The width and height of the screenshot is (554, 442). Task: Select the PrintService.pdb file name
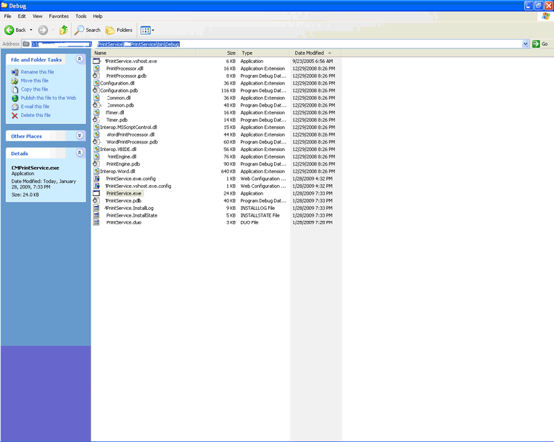(x=123, y=201)
